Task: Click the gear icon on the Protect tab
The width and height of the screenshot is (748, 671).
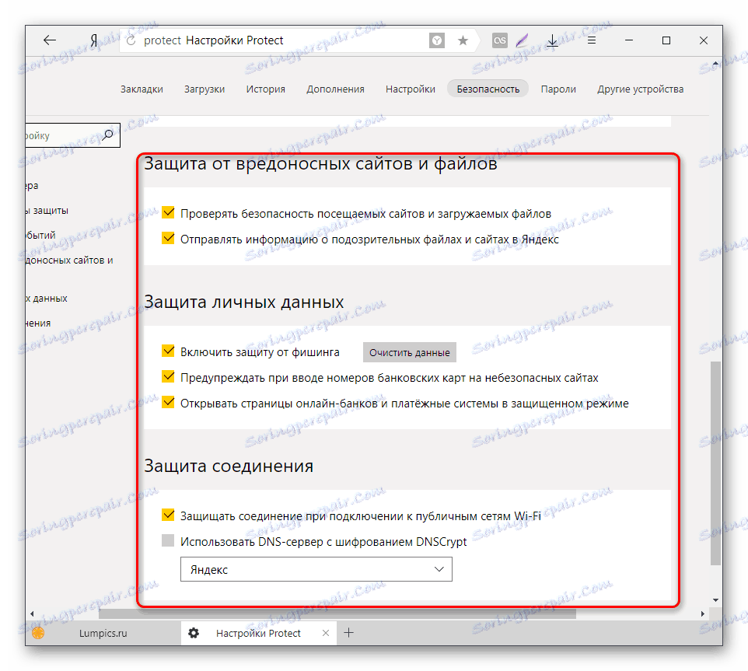Action: coord(193,633)
